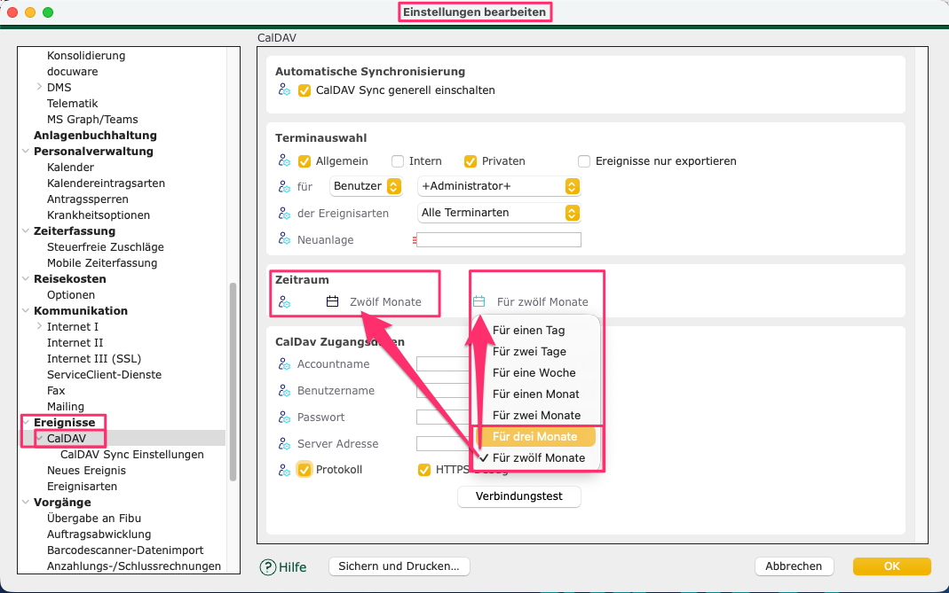Click the settings tree vertical scrollbar

(233, 382)
